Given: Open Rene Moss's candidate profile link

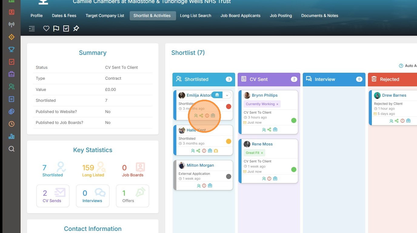Looking at the screenshot, I should point(262,144).
